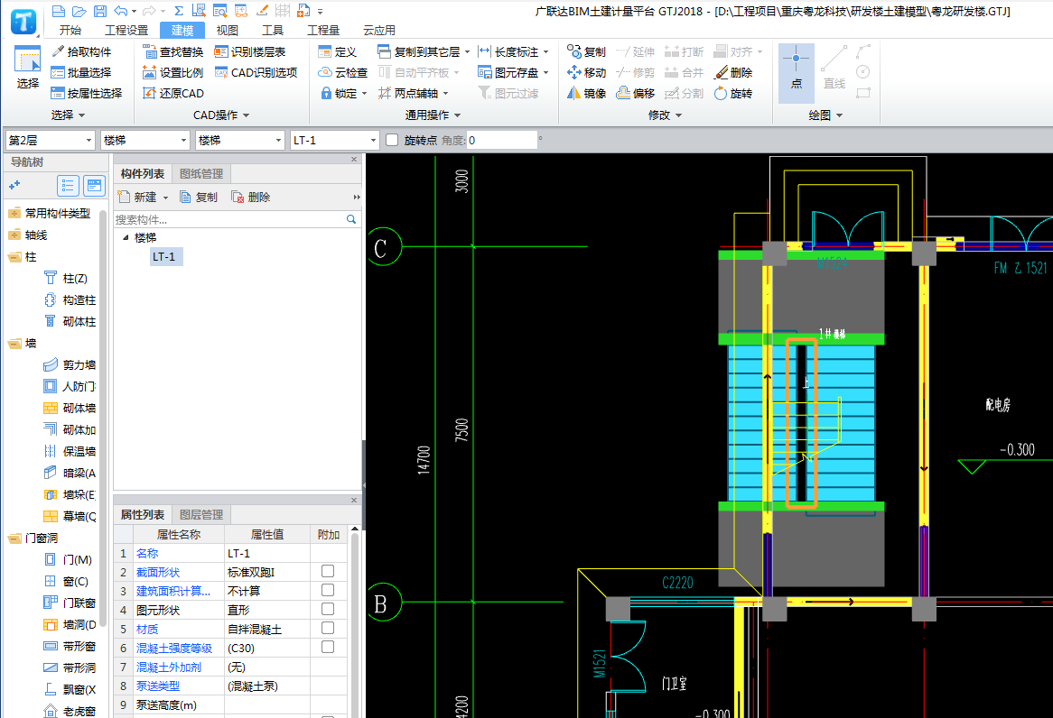
Task: Check 附加 box for 建筑面积计算 row
Action: click(328, 590)
